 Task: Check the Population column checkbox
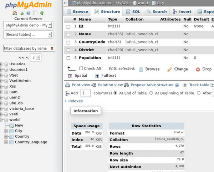point(68,58)
